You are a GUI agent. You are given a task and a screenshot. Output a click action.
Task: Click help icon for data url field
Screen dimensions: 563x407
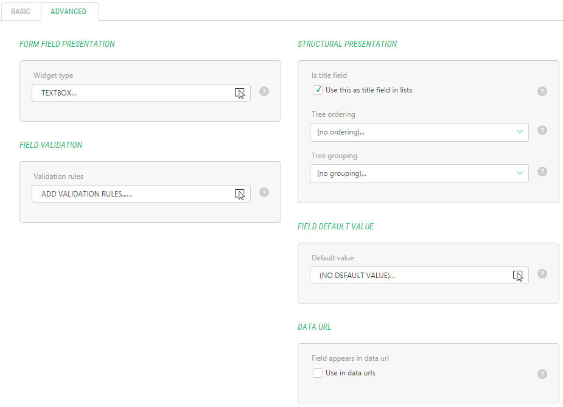point(542,374)
